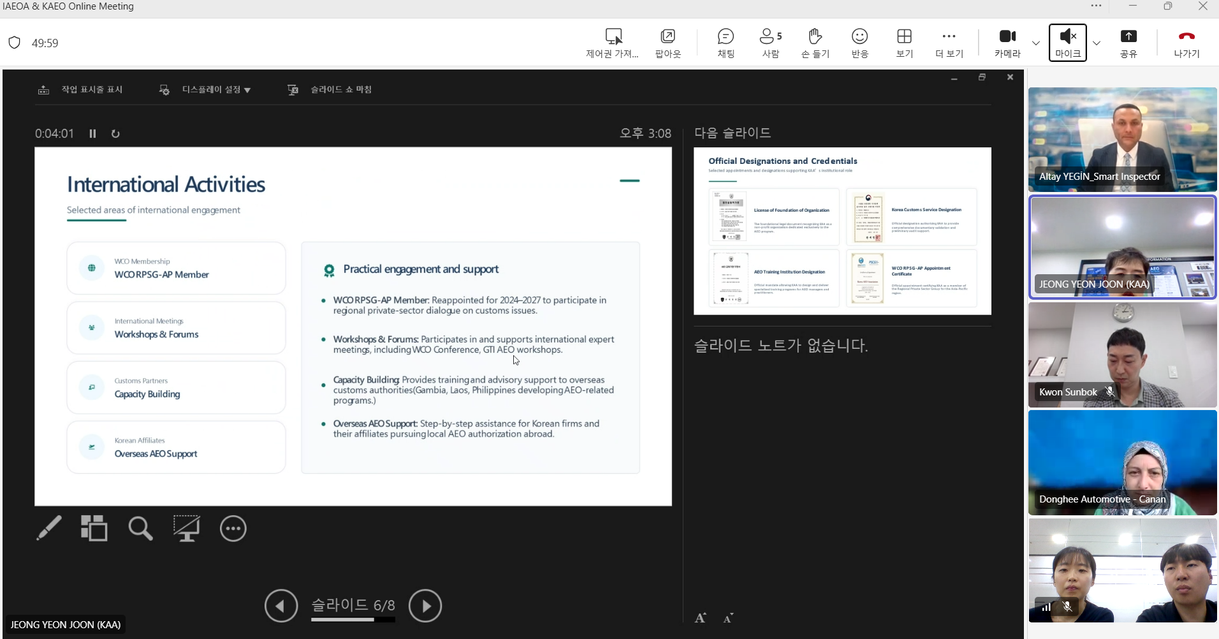This screenshot has height=639, width=1219.
Task: Decrease the notes text size
Action: (x=728, y=617)
